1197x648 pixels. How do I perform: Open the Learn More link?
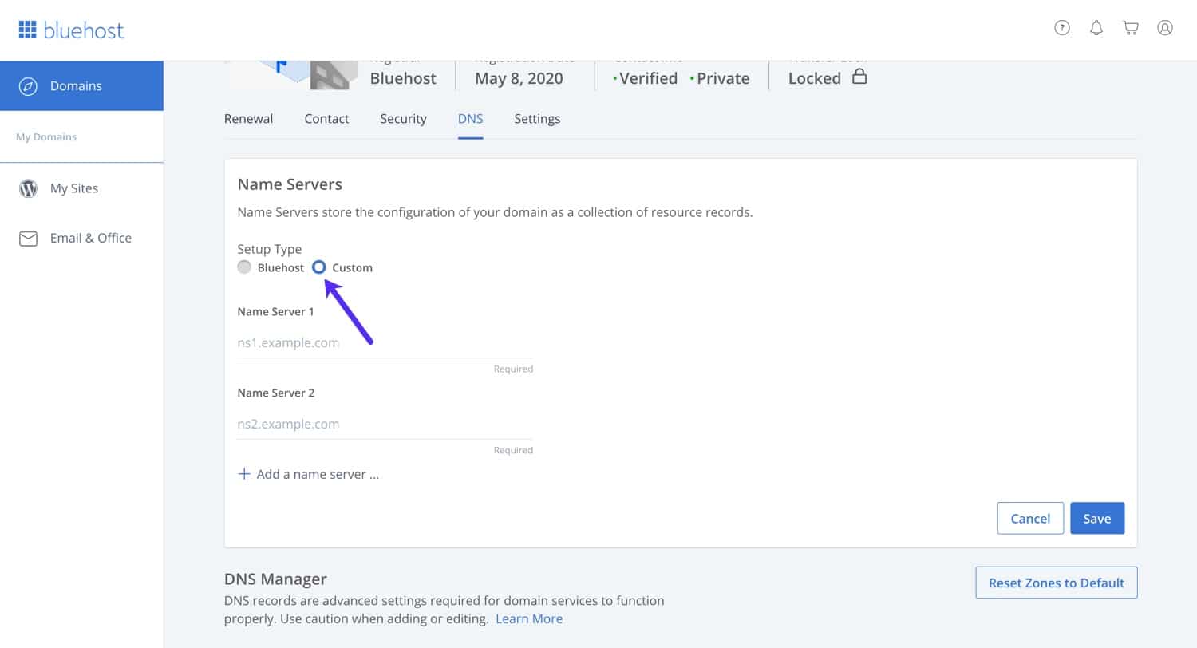coord(529,618)
